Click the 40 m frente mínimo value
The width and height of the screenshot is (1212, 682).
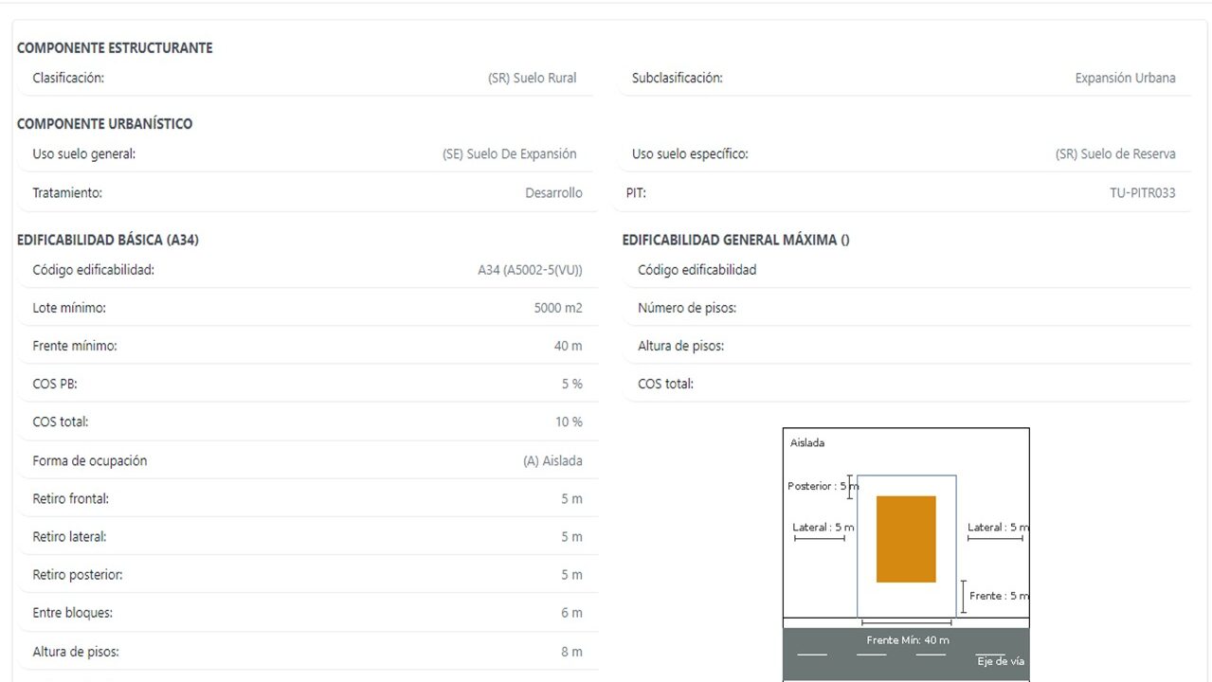coord(569,347)
